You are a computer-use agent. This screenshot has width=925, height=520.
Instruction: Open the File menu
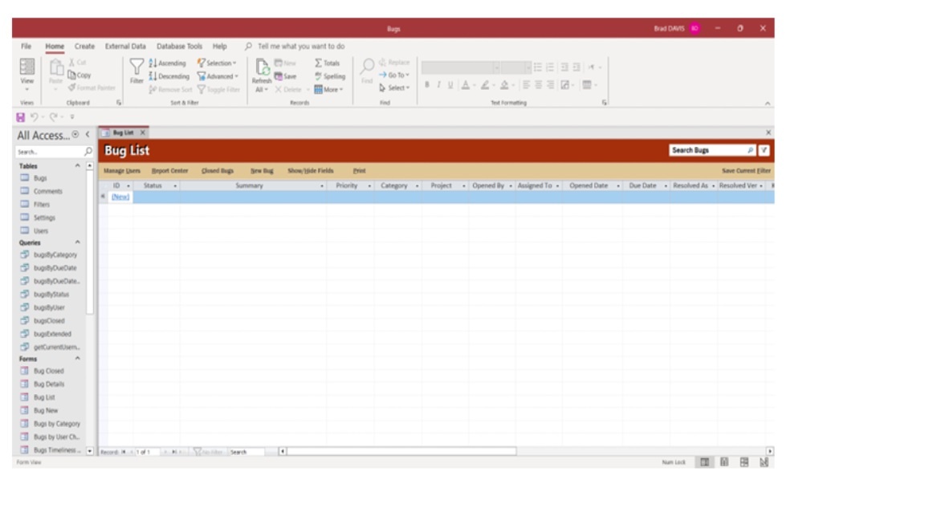26,46
